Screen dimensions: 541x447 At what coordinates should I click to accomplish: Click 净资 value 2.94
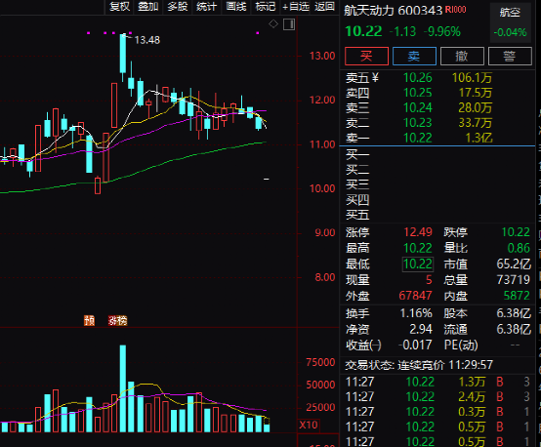click(421, 329)
